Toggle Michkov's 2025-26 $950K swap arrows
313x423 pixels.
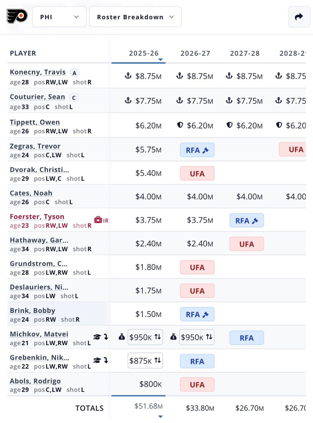157,337
